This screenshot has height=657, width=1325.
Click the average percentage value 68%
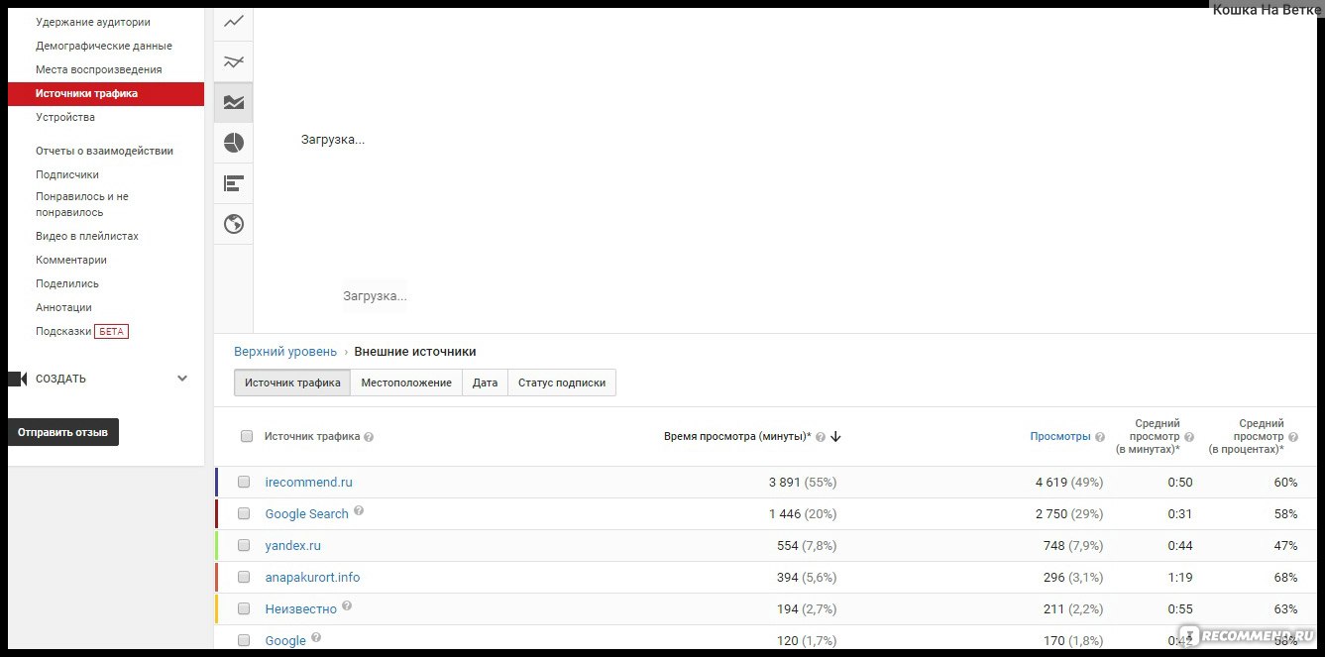1286,578
